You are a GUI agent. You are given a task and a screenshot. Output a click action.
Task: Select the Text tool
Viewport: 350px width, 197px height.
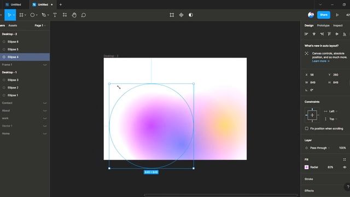tap(55, 15)
